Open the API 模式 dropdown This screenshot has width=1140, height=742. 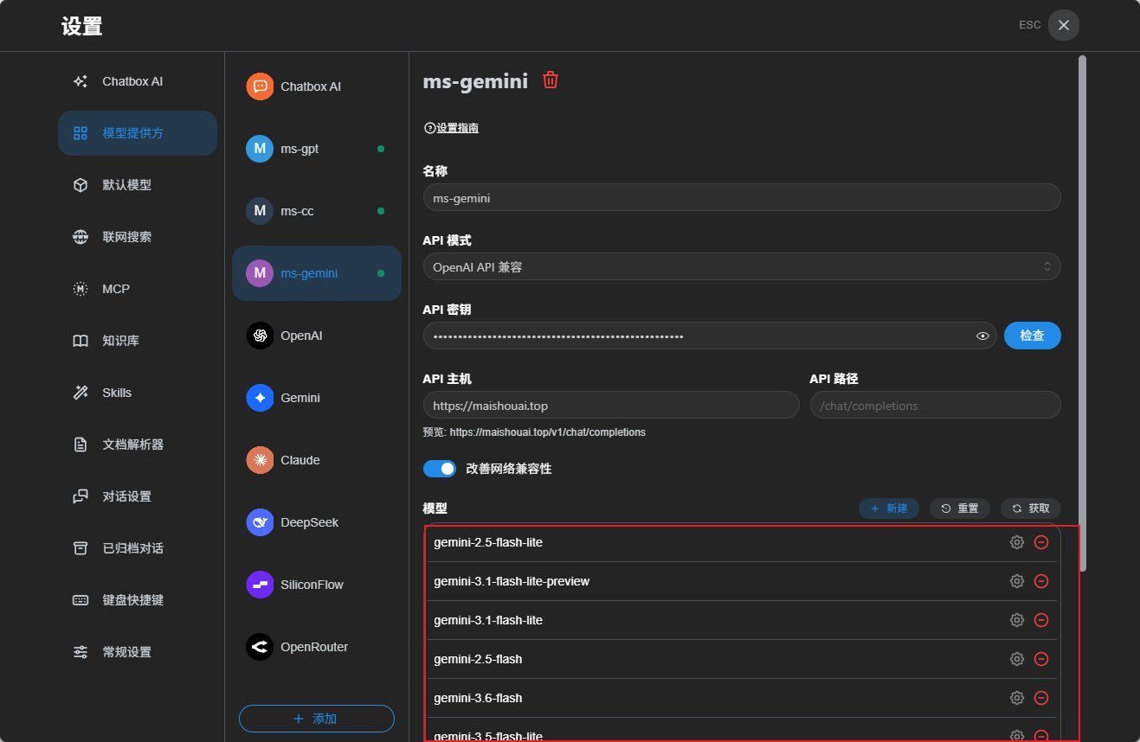742,266
